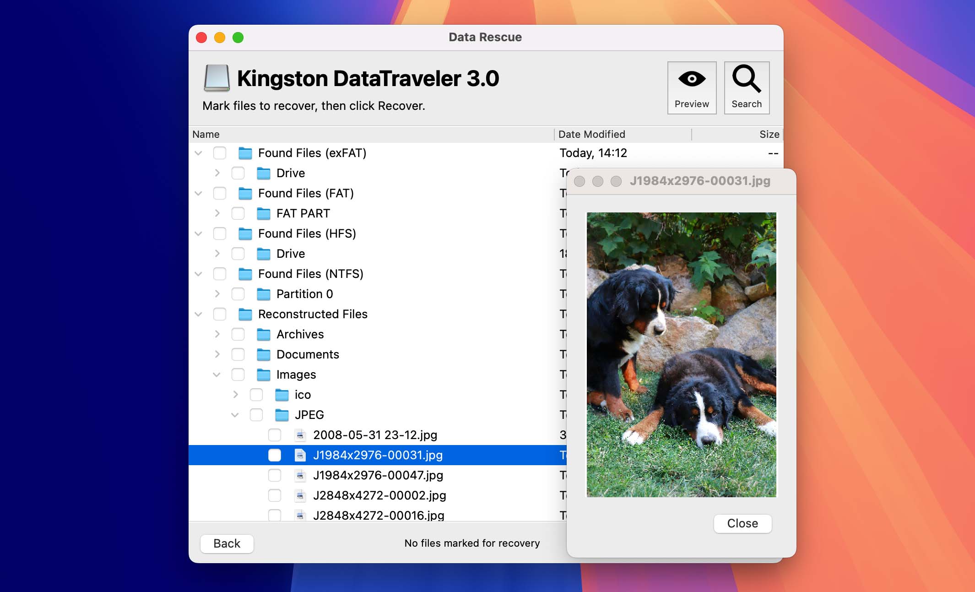The image size is (975, 592).
Task: Collapse the Reconstructed Files group
Action: [198, 314]
